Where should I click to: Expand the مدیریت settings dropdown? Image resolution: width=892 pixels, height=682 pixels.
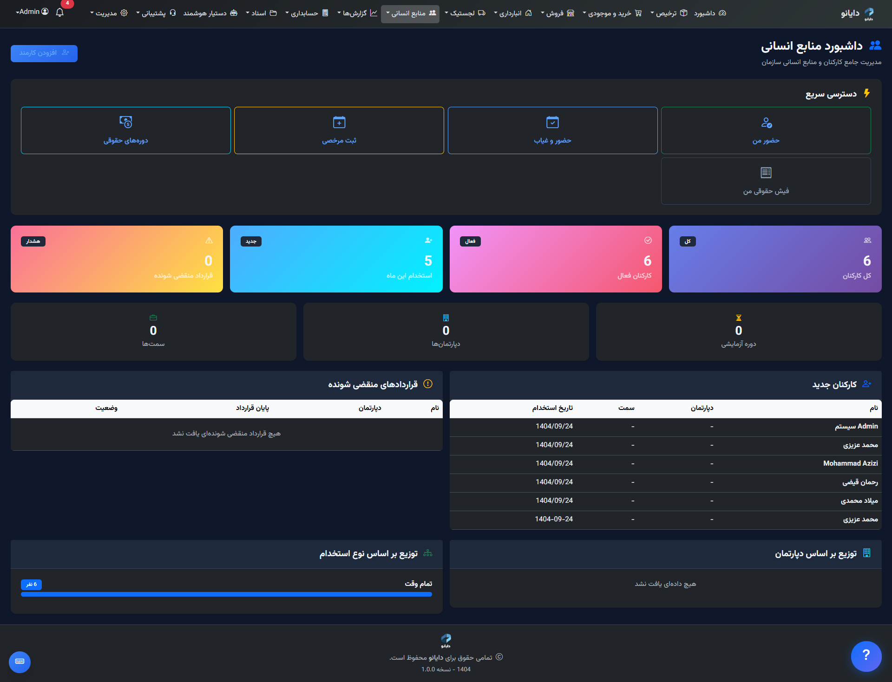pos(109,13)
